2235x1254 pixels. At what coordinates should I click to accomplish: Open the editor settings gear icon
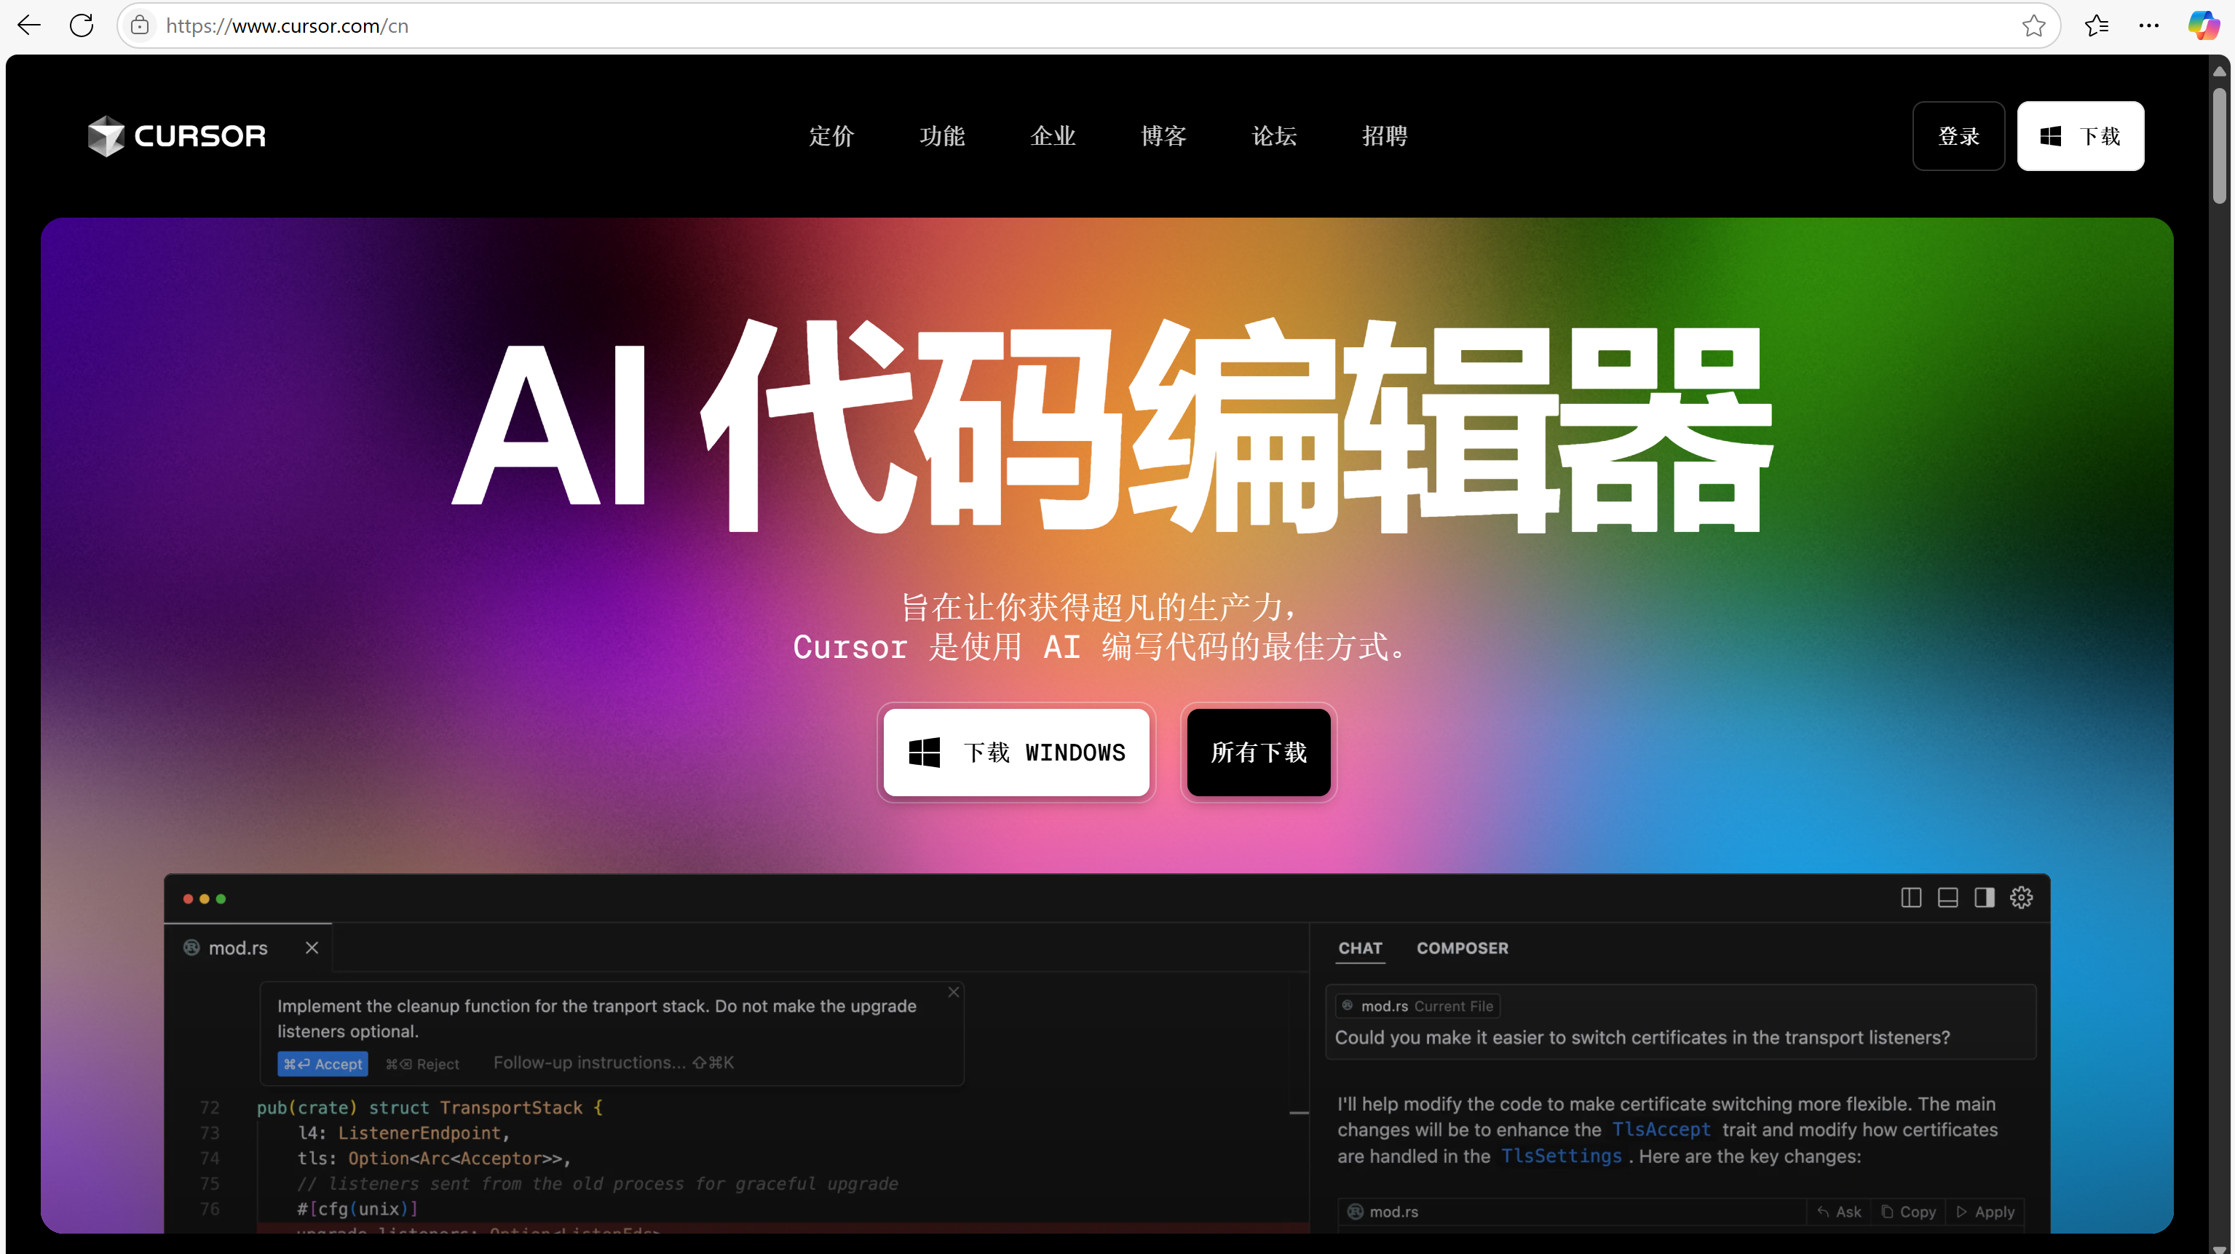(x=2021, y=897)
